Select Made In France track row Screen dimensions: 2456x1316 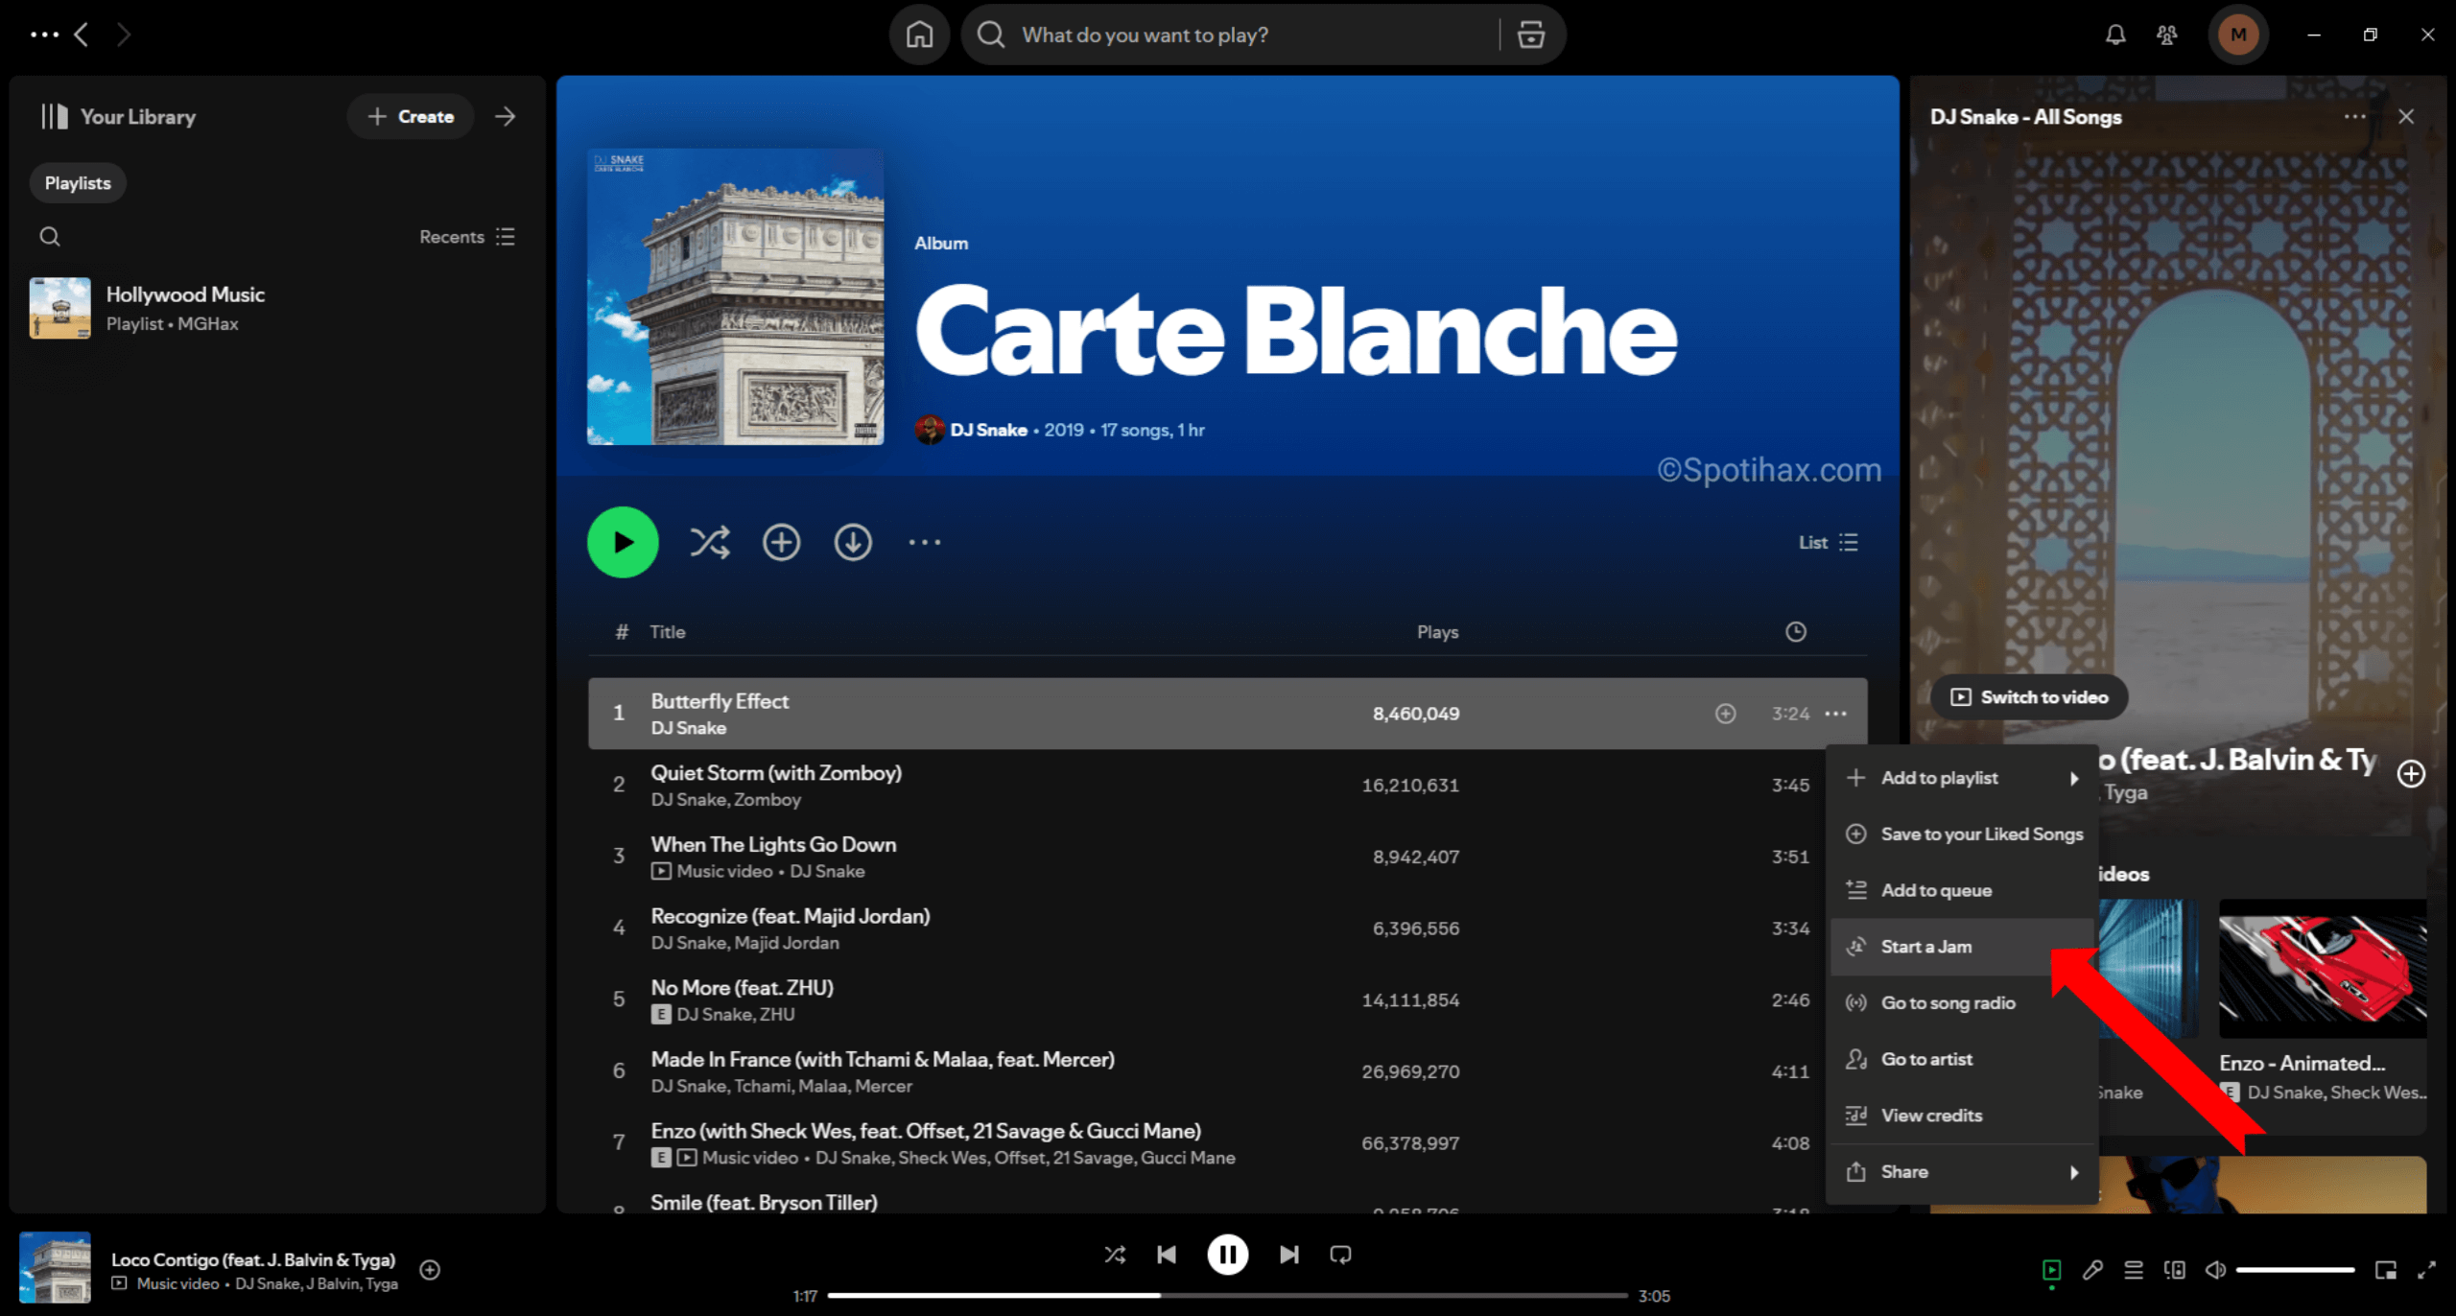coord(1227,1072)
